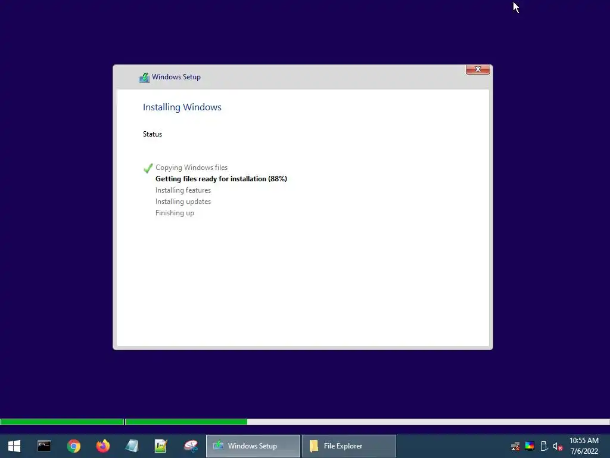Open the green notepad editor icon
This screenshot has width=610, height=458.
pyautogui.click(x=161, y=446)
